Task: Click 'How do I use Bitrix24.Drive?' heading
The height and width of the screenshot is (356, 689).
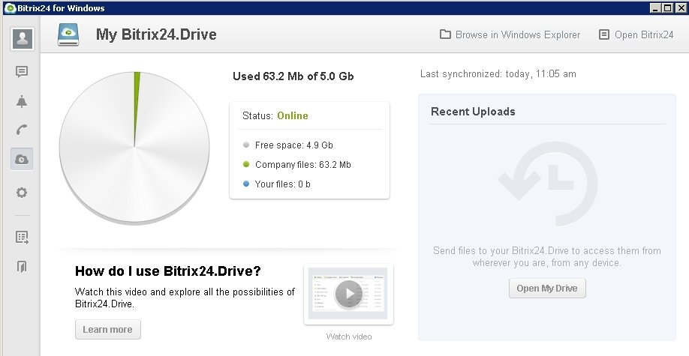Action: pos(168,271)
